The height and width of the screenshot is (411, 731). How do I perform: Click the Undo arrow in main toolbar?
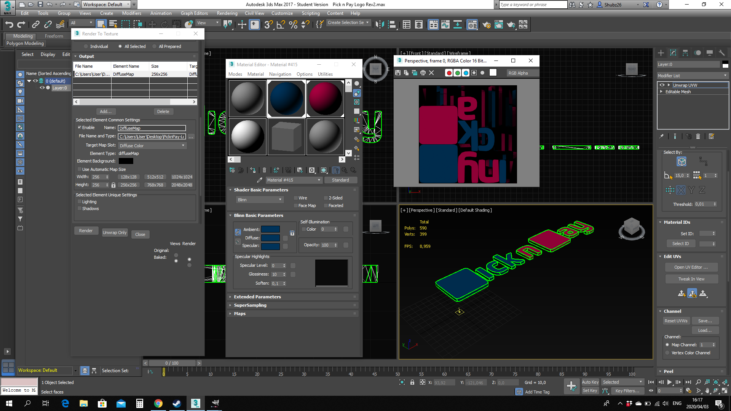(9, 24)
